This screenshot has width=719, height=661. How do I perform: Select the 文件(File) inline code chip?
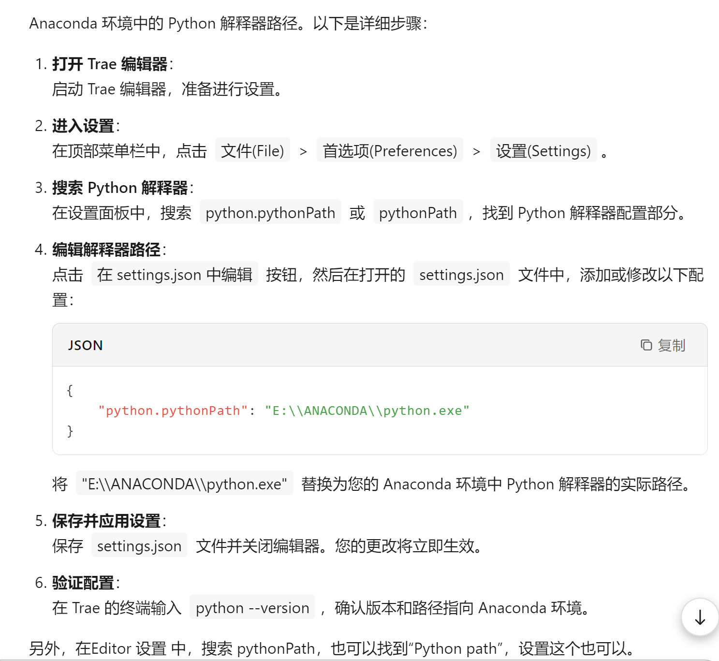pos(252,151)
